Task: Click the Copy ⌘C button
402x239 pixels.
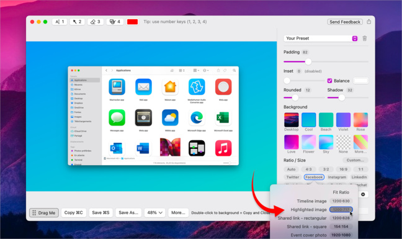Action: [x=74, y=212]
